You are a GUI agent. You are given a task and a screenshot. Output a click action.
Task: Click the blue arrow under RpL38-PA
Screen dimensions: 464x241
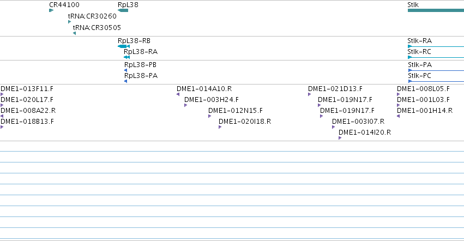126,81
